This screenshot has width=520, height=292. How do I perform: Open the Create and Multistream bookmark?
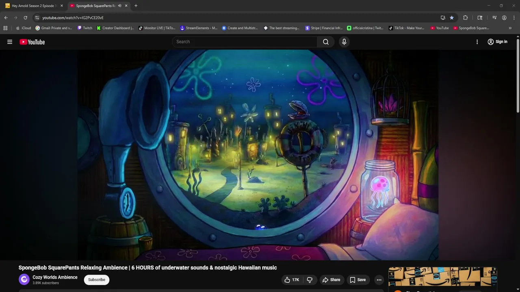[x=240, y=28]
